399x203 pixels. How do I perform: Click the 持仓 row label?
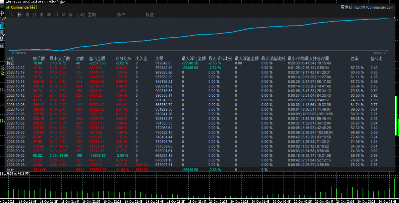(x=11, y=63)
